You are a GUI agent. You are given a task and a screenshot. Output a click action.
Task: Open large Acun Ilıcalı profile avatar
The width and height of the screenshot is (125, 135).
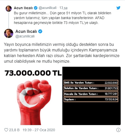click(x=9, y=33)
